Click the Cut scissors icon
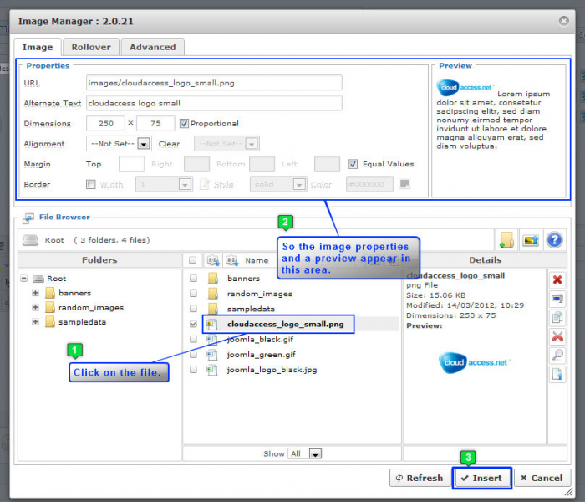This screenshot has width=585, height=502. pos(557,336)
